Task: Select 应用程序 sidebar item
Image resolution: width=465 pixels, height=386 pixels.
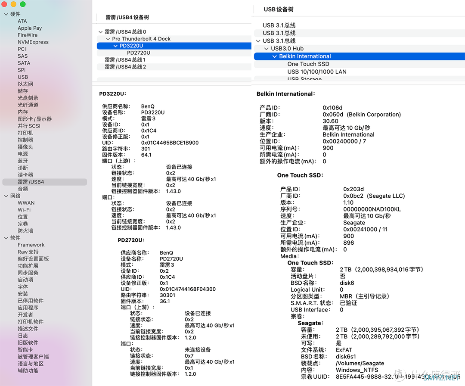Action: click(28, 308)
